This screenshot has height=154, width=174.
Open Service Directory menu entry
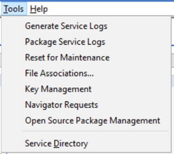tap(86, 143)
